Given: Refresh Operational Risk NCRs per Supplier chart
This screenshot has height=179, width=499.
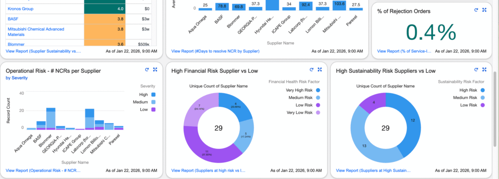Looking at the screenshot, I should point(147,70).
